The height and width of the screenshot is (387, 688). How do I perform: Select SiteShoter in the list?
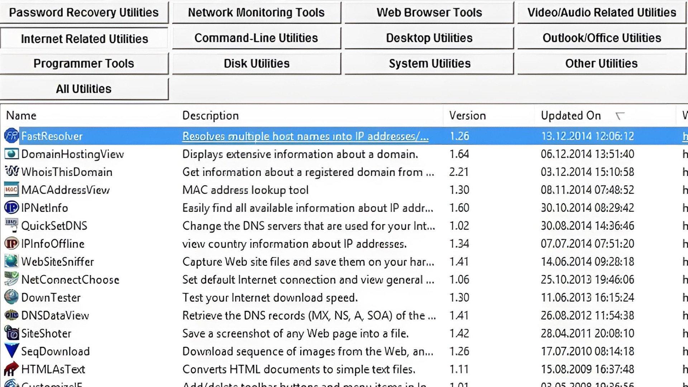tap(46, 333)
